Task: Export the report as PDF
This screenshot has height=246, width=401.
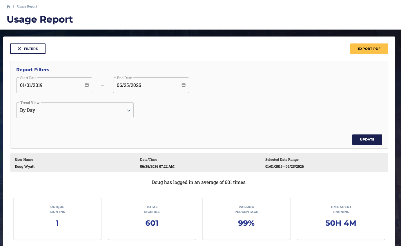Action: 369,49
